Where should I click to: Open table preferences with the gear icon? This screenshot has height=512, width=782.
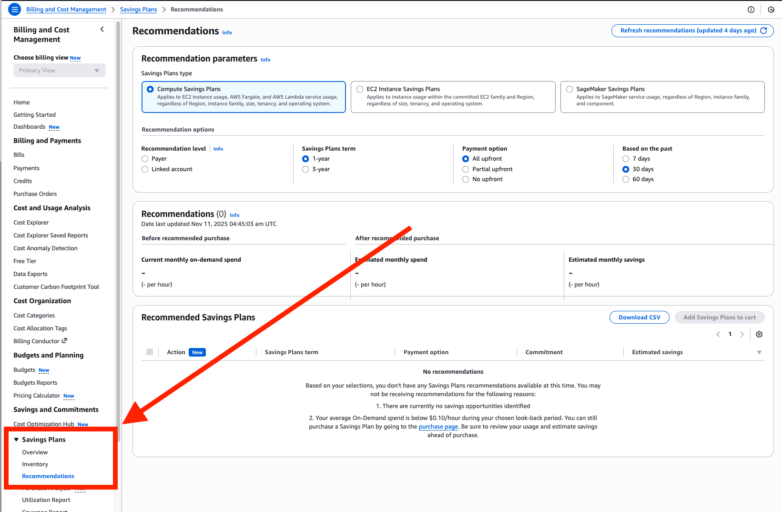(x=759, y=334)
